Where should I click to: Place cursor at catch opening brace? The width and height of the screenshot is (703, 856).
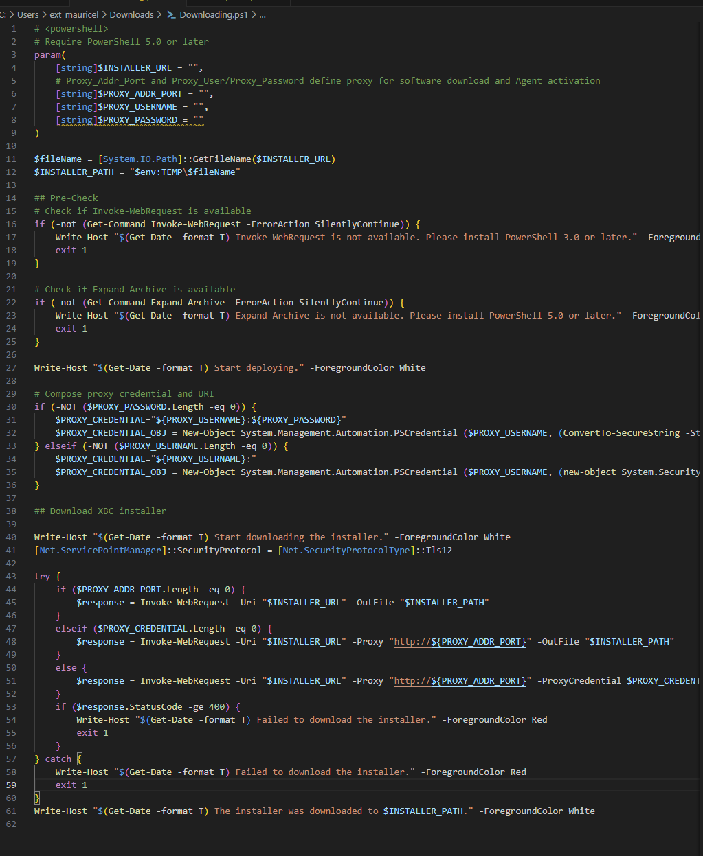tap(80, 759)
